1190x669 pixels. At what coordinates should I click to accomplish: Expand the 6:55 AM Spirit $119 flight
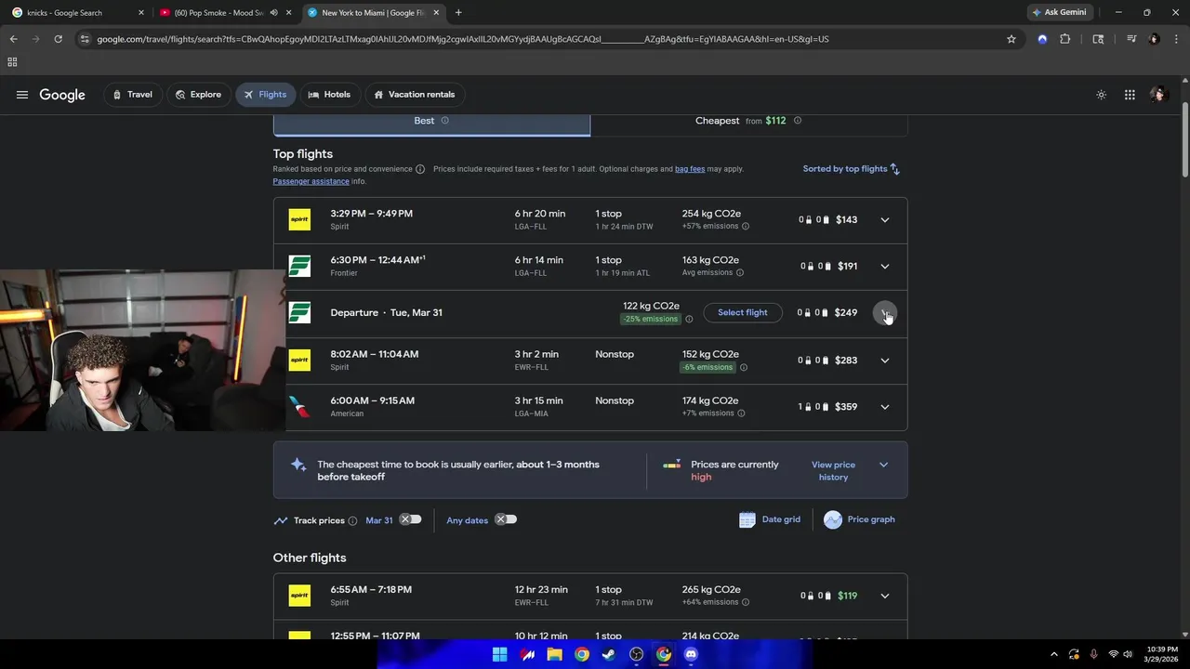coord(885,596)
